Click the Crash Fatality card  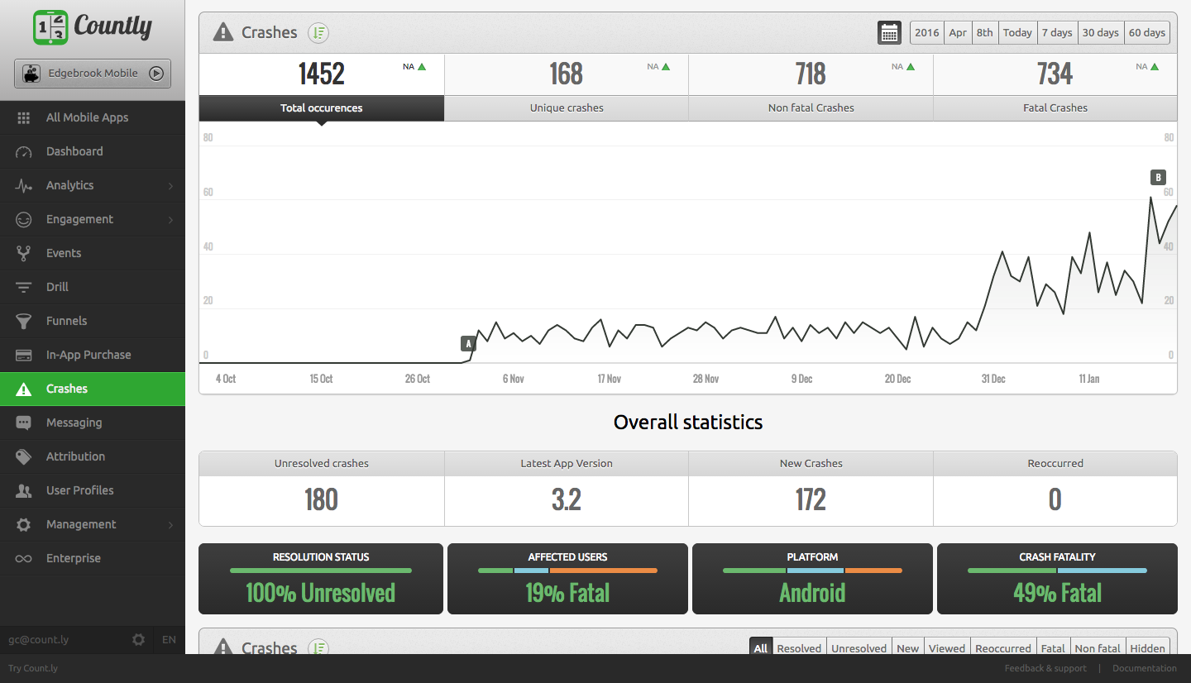1057,579
